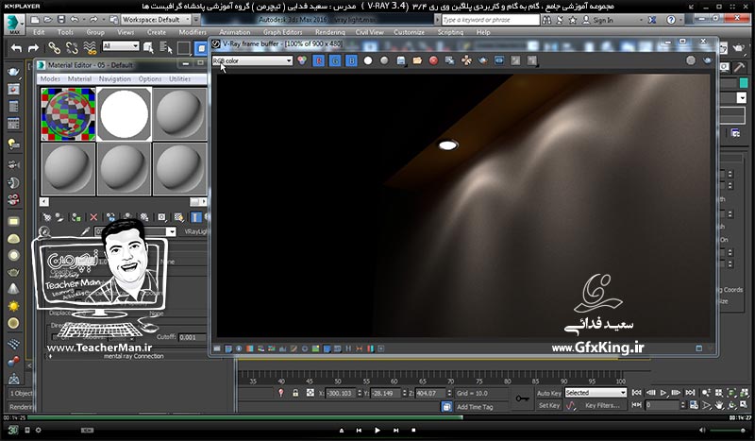The height and width of the screenshot is (441, 755).
Task: Click the reset material red X icon
Action: (x=93, y=217)
